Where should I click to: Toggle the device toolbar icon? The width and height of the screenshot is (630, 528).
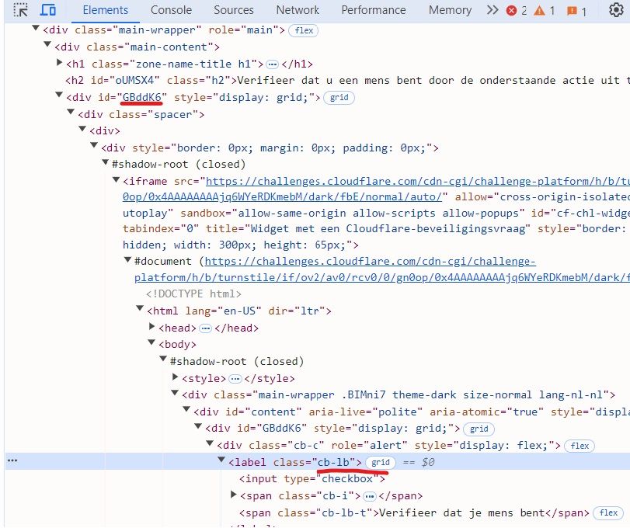48,10
